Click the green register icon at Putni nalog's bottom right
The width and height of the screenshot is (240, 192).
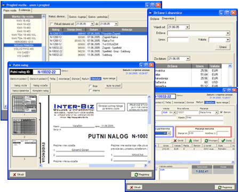[x=136, y=174]
